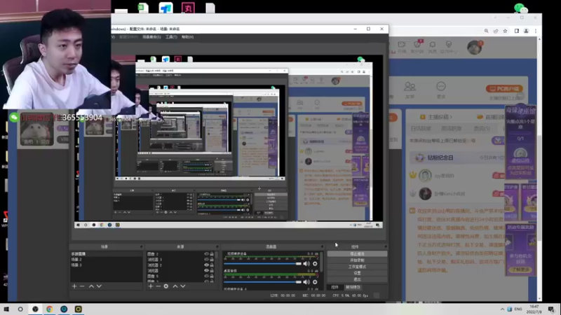
Task: Click the orange PC客户端 button
Action: 504,89
